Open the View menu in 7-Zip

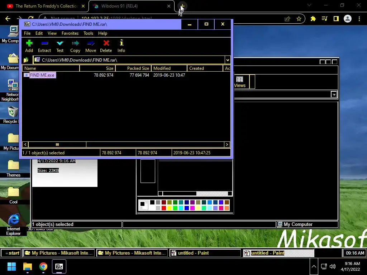(52, 33)
